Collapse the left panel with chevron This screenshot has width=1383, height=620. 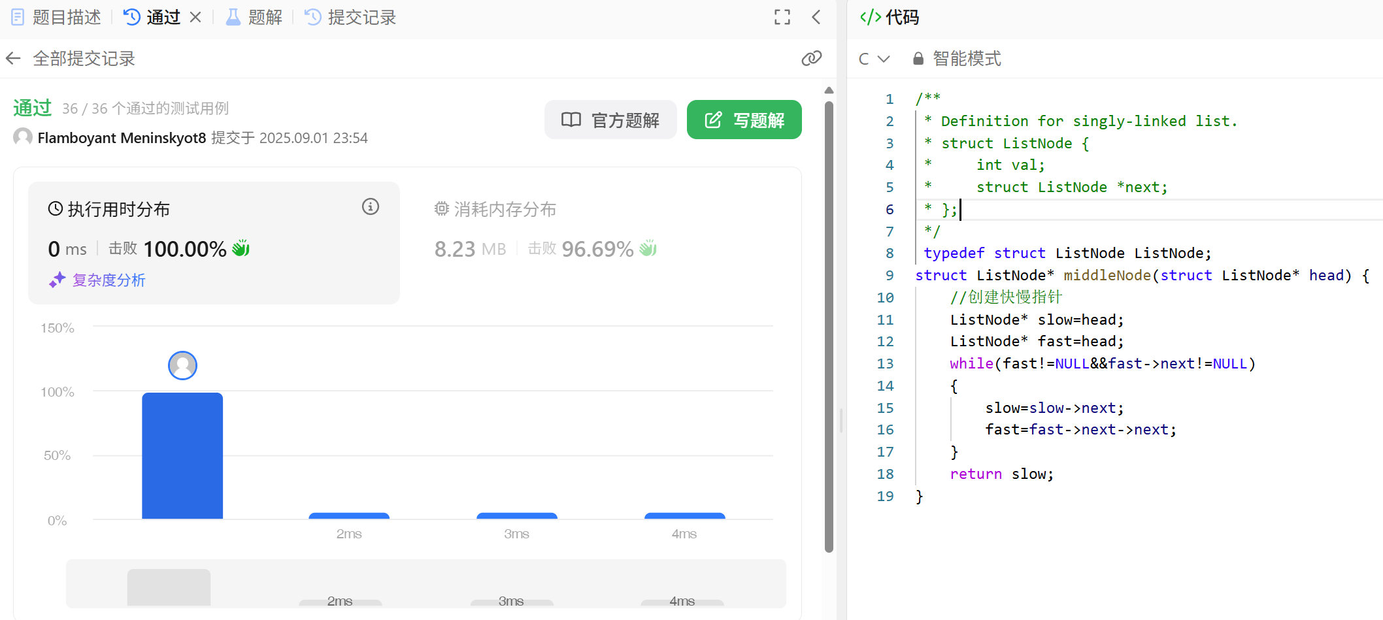(x=816, y=17)
